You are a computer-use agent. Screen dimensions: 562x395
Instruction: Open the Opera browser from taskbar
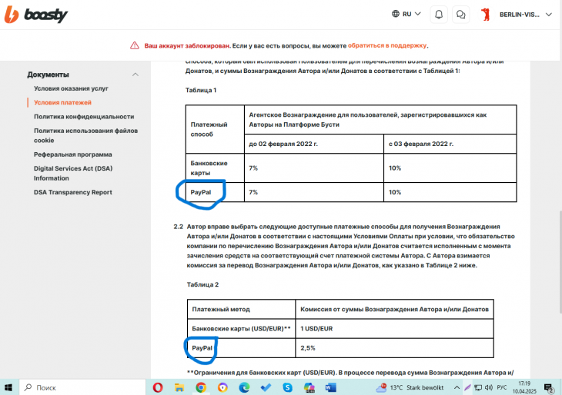pos(158,387)
